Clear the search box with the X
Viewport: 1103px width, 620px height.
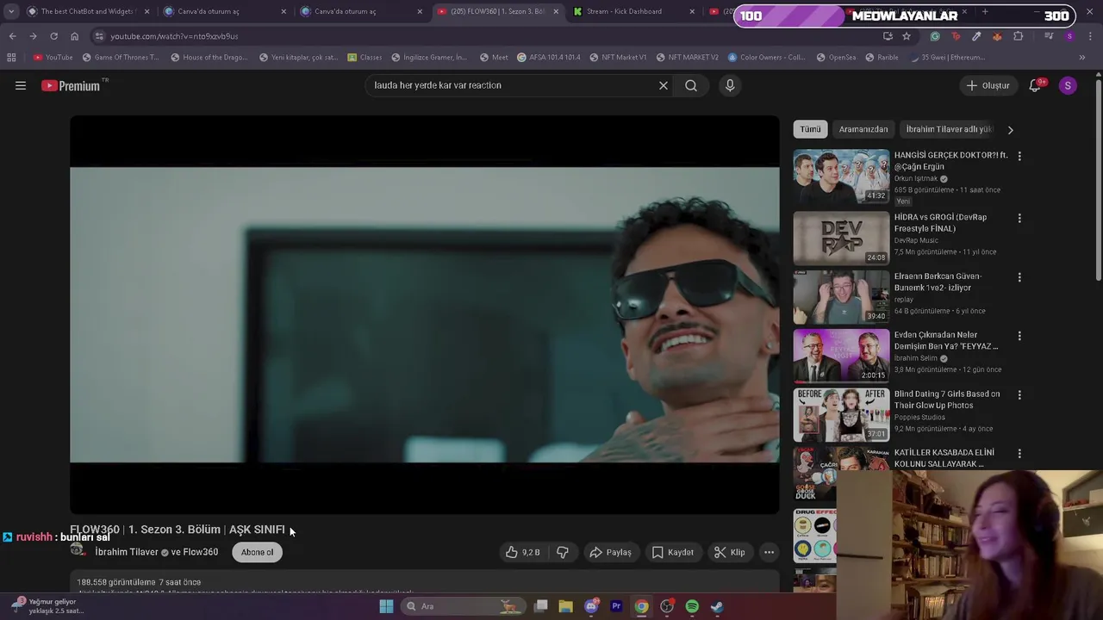coord(664,85)
